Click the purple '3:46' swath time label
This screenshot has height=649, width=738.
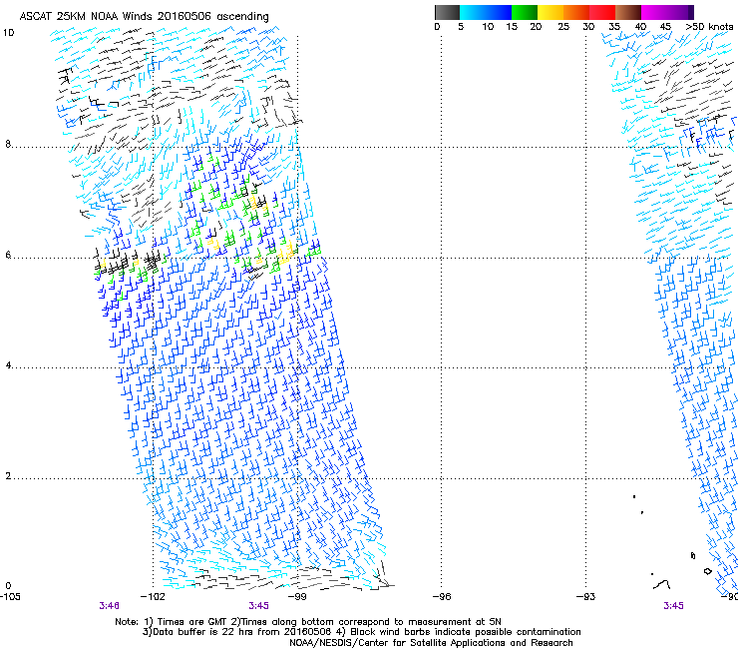(x=109, y=606)
